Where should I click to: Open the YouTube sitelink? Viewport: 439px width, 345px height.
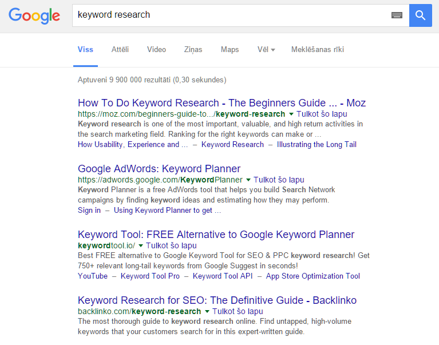tap(93, 276)
